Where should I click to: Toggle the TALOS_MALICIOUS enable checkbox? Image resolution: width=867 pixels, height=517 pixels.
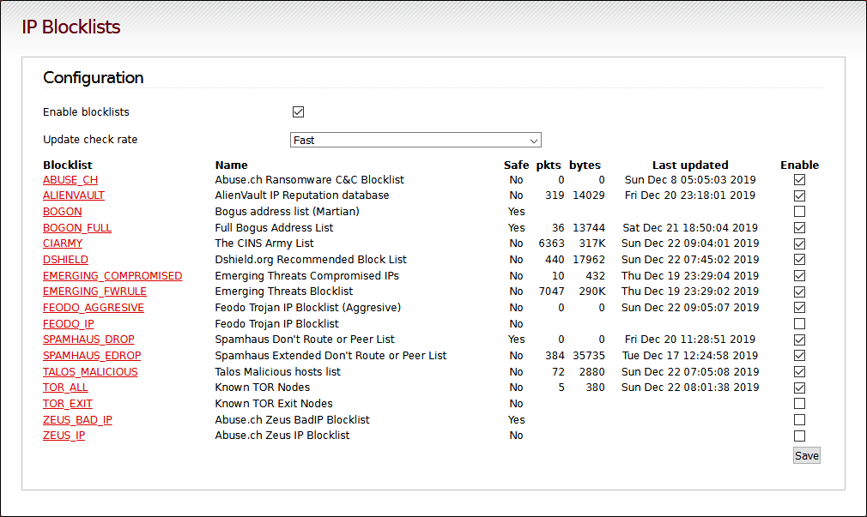coord(799,372)
